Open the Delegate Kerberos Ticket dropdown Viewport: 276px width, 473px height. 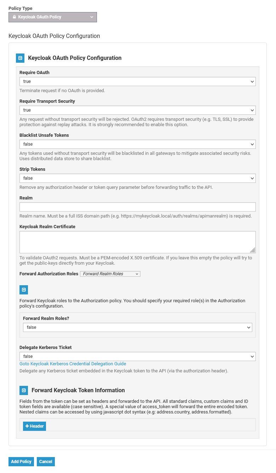click(137, 356)
